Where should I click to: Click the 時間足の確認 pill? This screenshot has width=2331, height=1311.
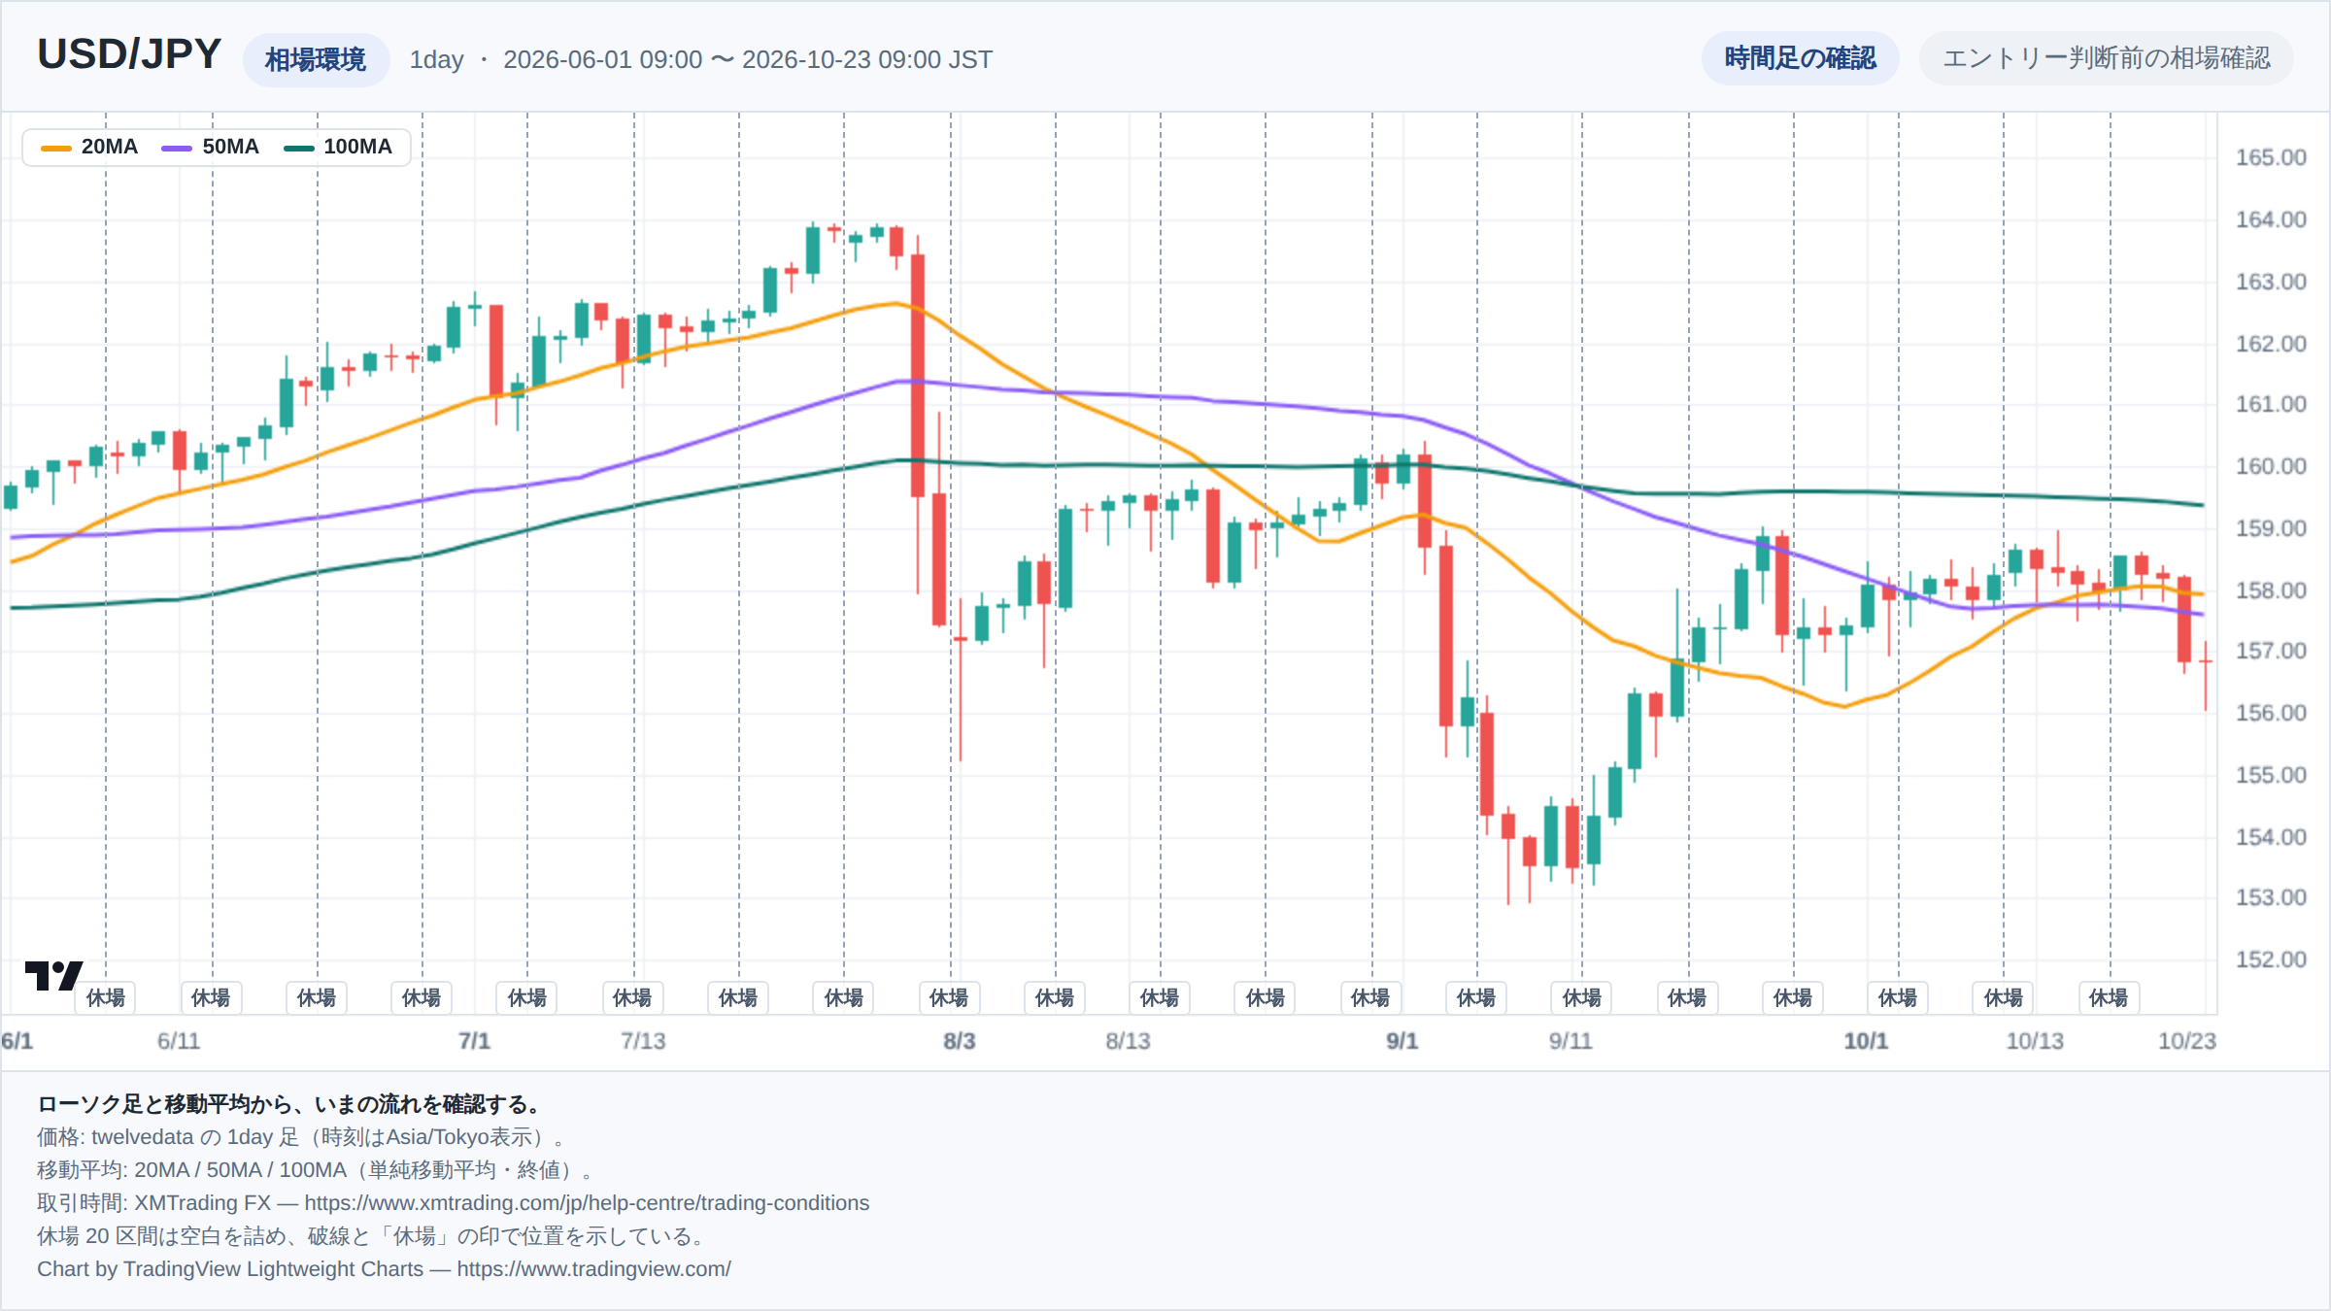click(1800, 58)
